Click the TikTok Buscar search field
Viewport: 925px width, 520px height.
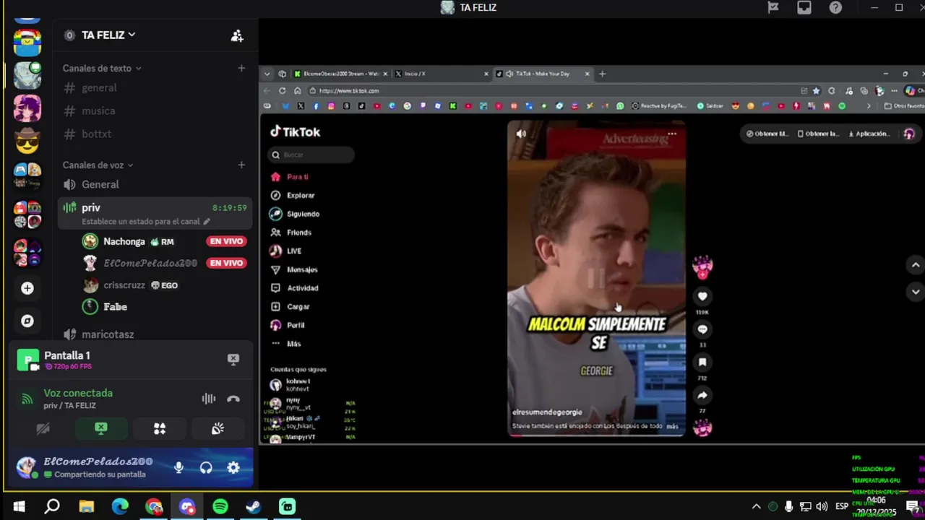tap(311, 155)
